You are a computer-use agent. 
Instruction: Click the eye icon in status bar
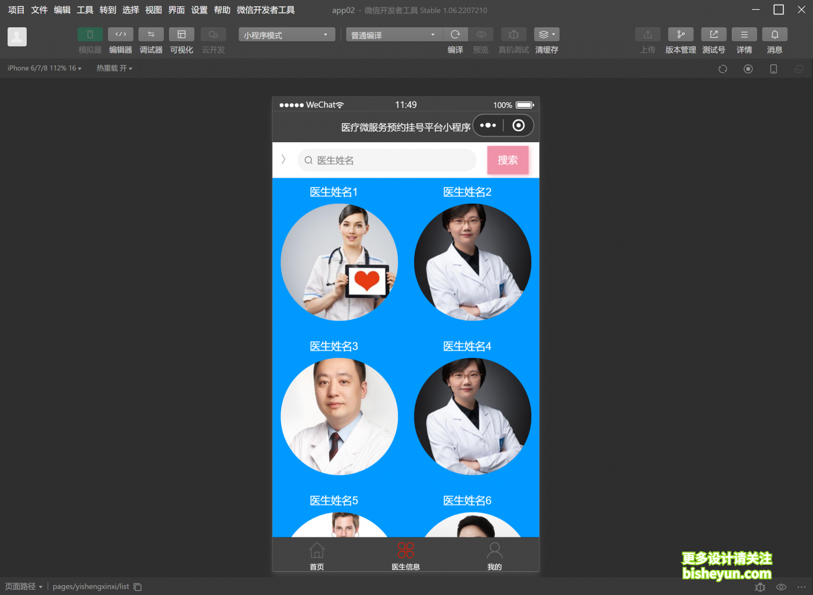pos(781,587)
